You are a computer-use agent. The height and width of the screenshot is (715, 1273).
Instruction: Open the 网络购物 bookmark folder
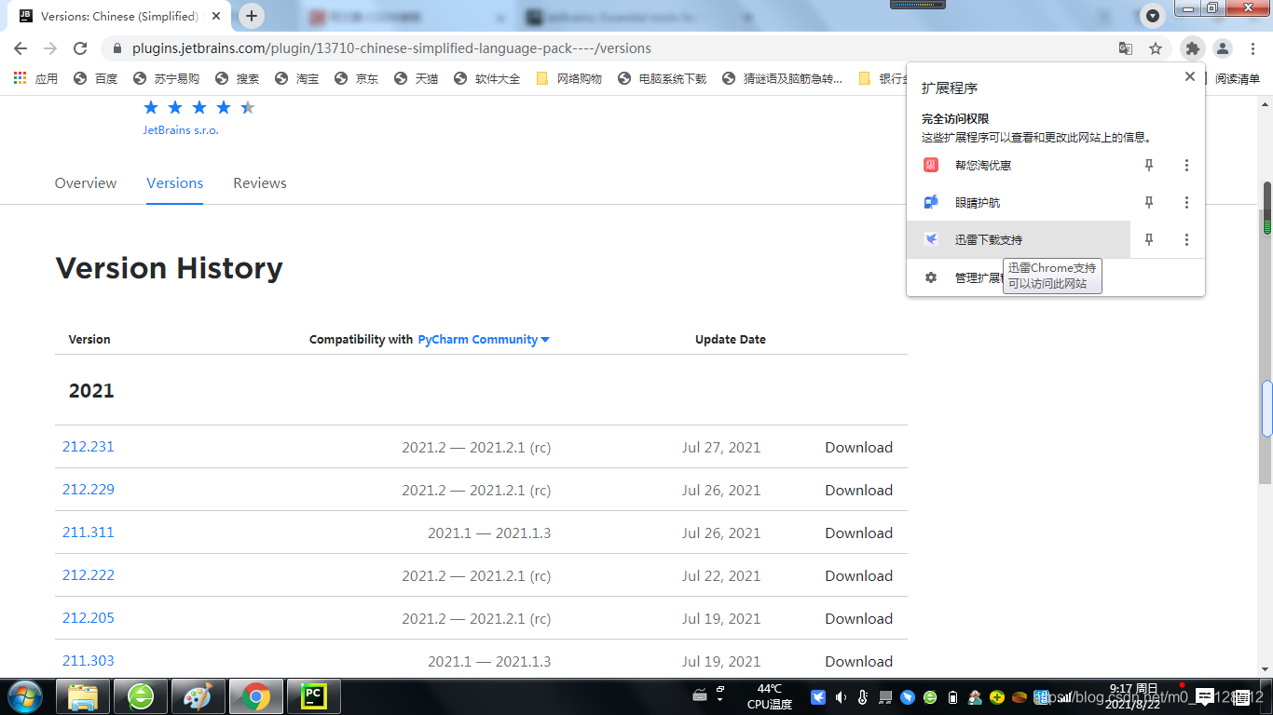click(569, 79)
